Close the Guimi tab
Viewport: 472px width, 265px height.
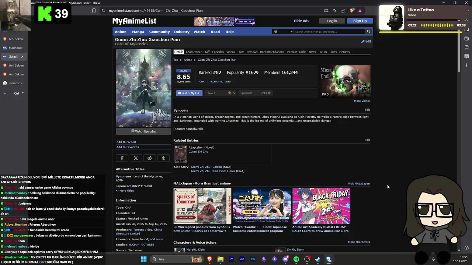(22, 57)
